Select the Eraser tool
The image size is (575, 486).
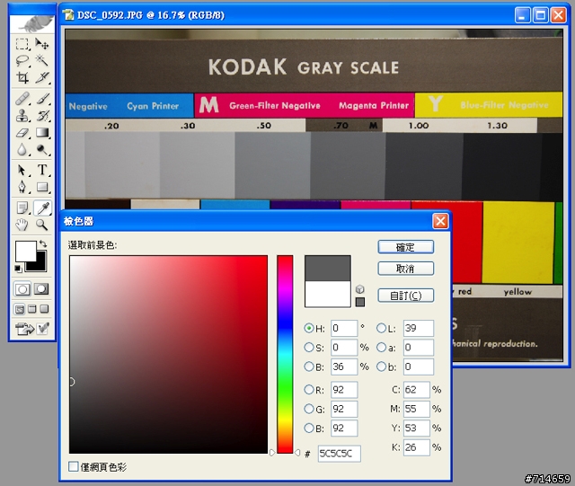22,132
